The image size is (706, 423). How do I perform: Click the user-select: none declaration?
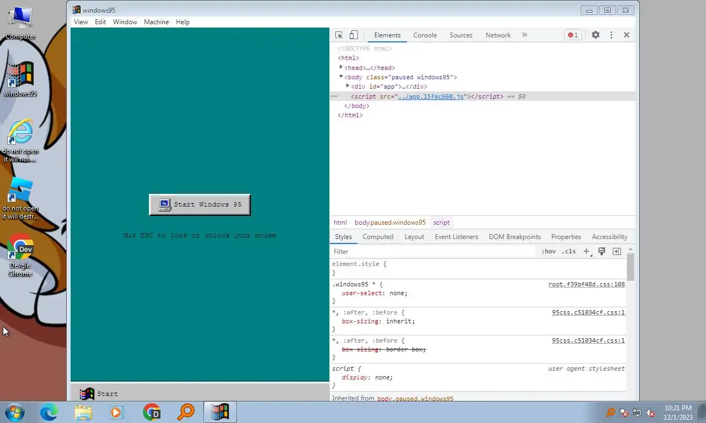click(375, 293)
